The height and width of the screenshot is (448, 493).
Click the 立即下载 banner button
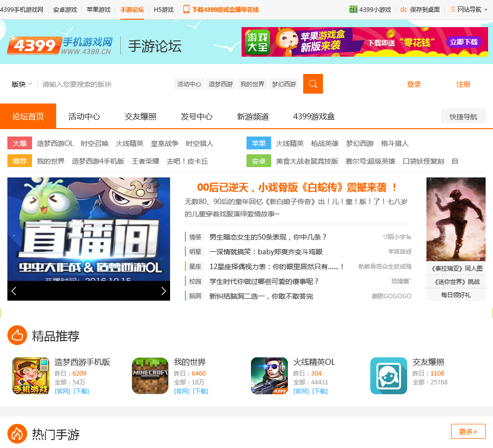[463, 42]
